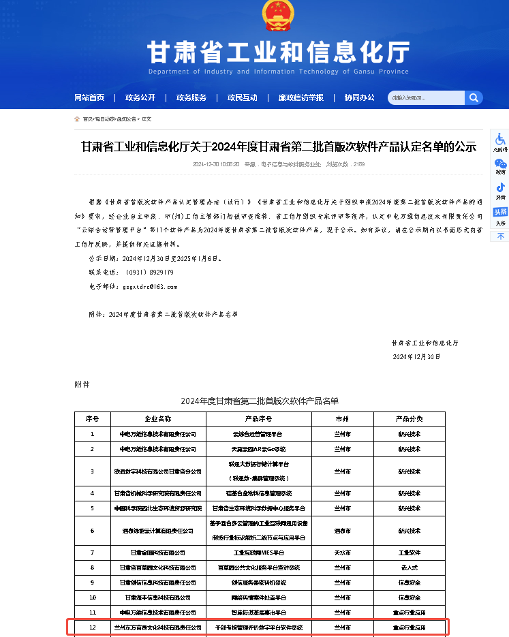Viewport: 509px width, 637px height.
Task: Click company name cell in row 5
Action: pos(158,508)
